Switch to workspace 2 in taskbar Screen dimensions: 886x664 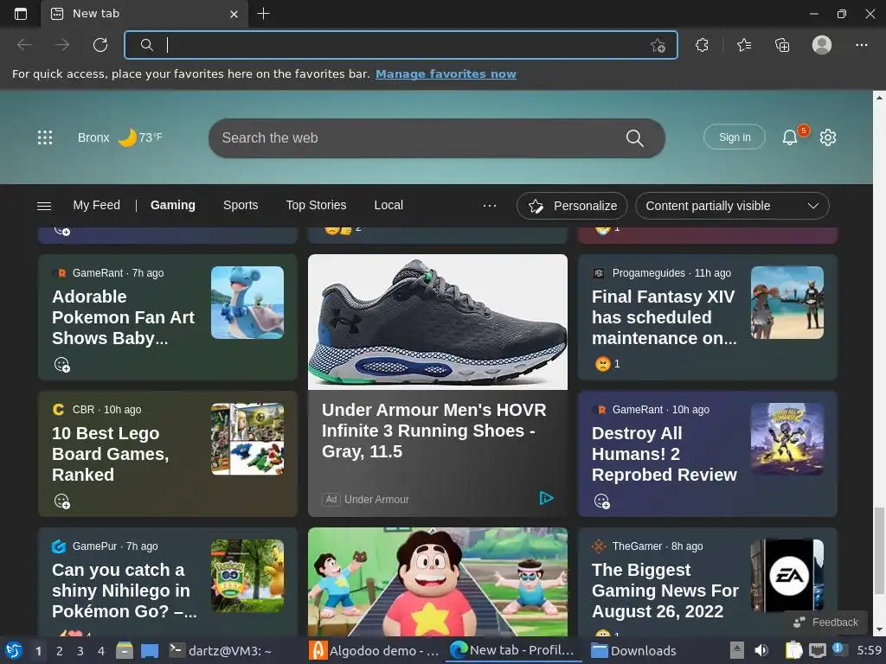(60, 651)
